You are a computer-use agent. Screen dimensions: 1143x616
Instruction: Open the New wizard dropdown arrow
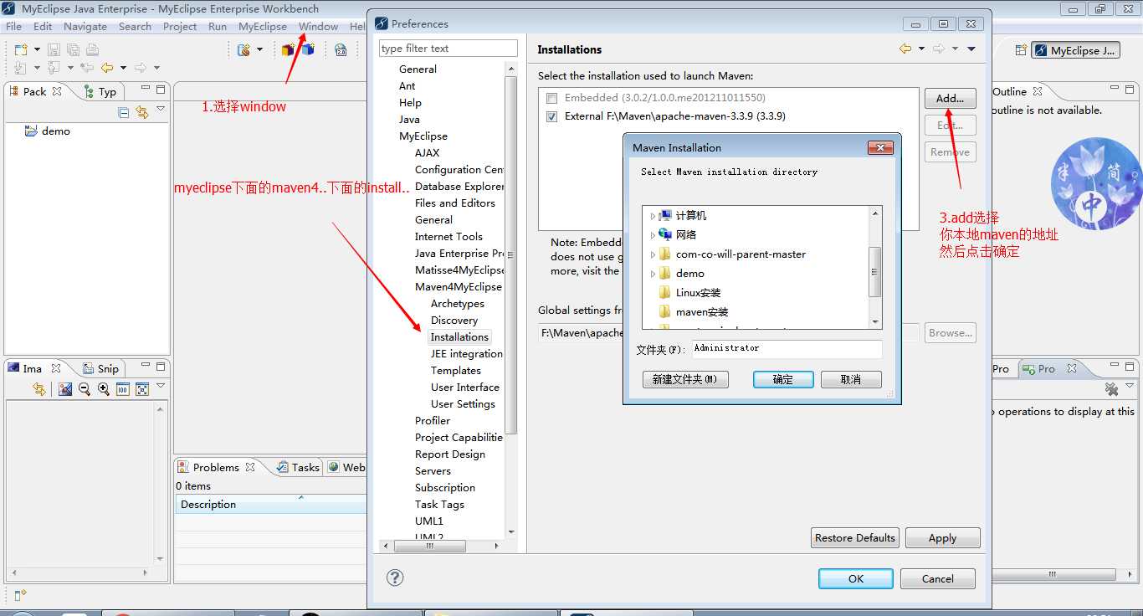click(x=37, y=50)
